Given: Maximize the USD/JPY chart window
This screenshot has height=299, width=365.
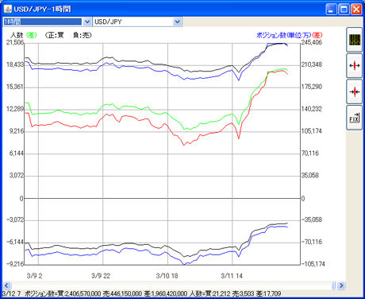Looking at the screenshot, I should coord(344,10).
